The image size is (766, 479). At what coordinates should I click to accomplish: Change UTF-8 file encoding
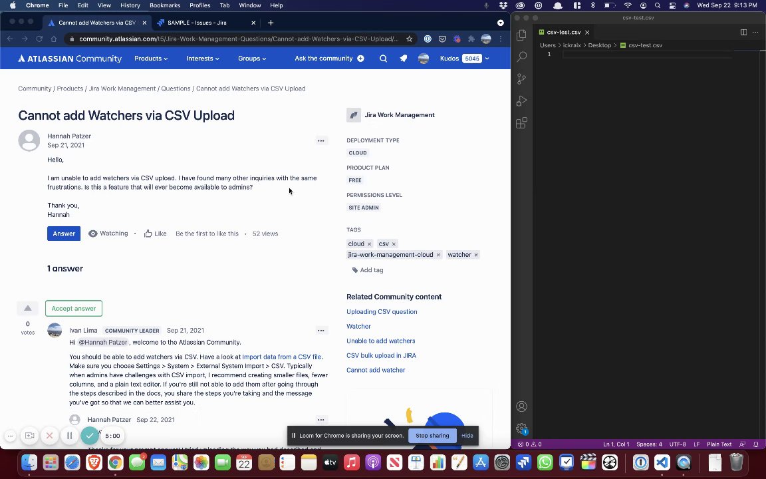678,444
